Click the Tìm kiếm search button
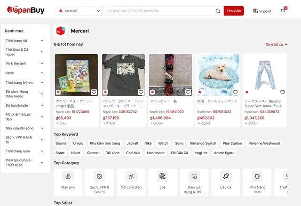The image size is (301, 206). point(234,11)
